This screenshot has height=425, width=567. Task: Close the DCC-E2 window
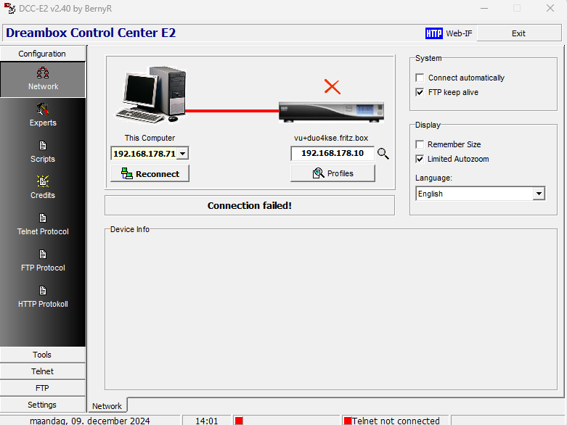coord(550,8)
